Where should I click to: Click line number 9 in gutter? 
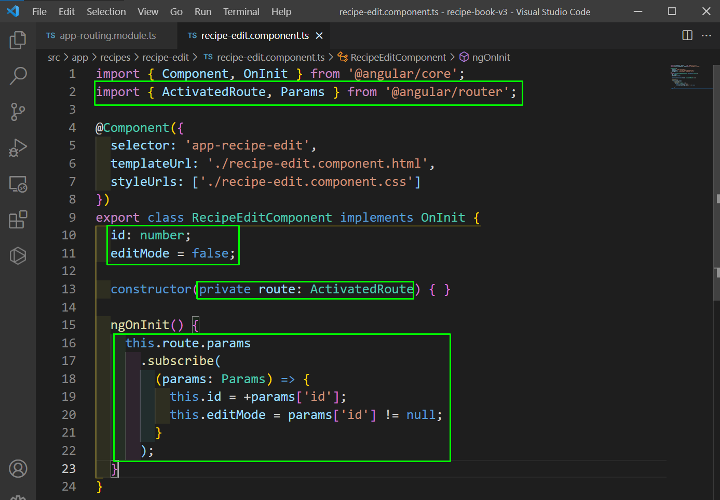click(73, 218)
